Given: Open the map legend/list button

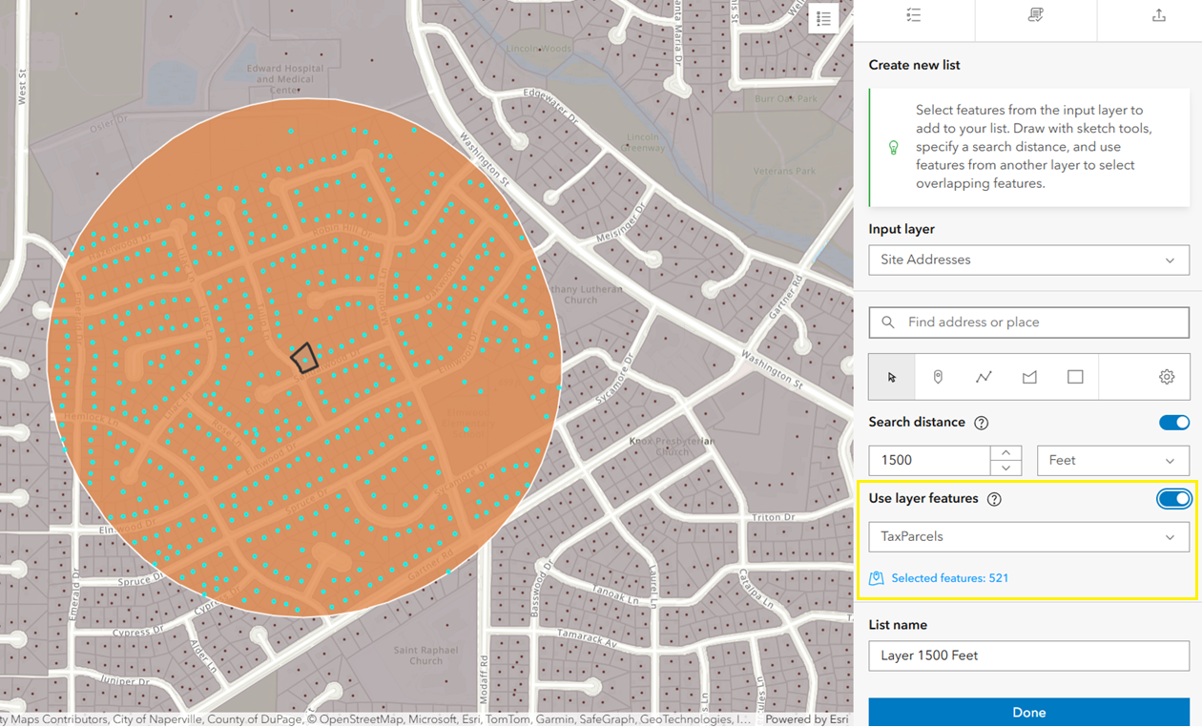Looking at the screenshot, I should pos(823,19).
